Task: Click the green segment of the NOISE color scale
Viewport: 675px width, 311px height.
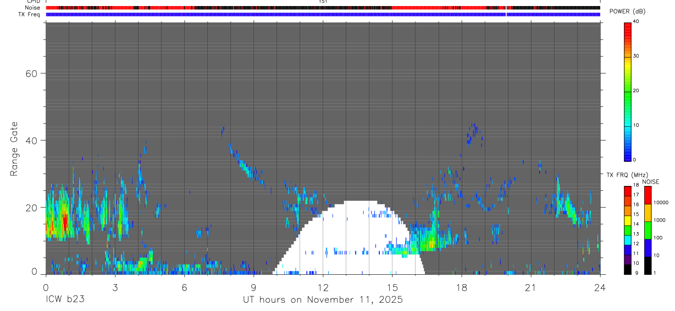Action: click(x=648, y=230)
